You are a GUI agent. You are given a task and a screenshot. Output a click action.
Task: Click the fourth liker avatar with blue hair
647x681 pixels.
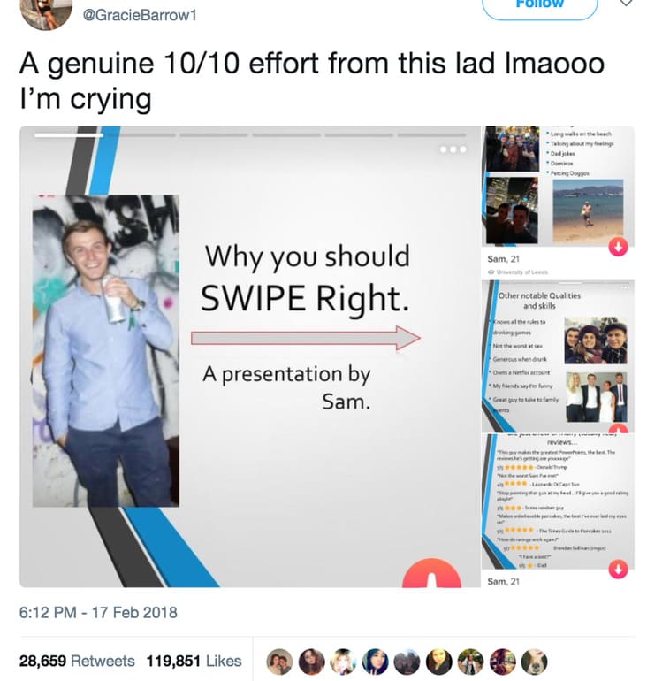(x=375, y=662)
